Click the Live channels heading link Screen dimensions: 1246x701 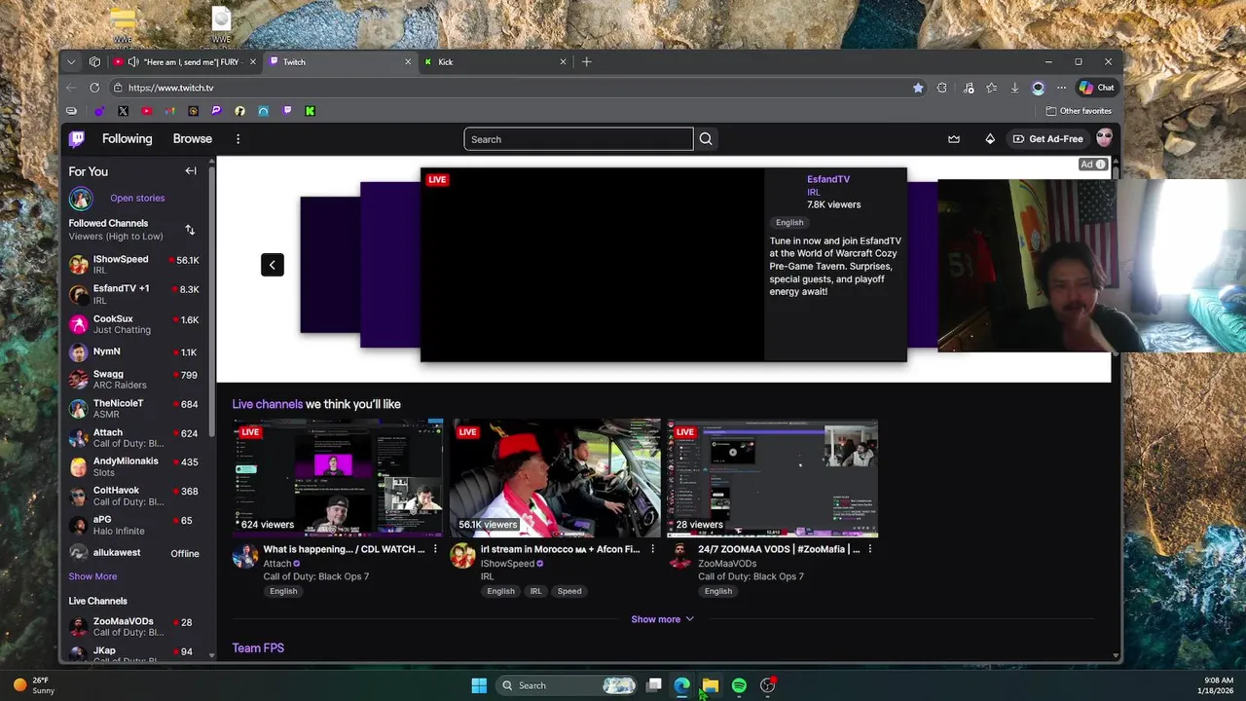tap(268, 404)
